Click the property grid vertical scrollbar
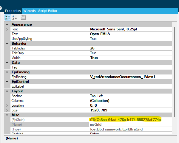This screenshot has width=179, height=143. 175,72
